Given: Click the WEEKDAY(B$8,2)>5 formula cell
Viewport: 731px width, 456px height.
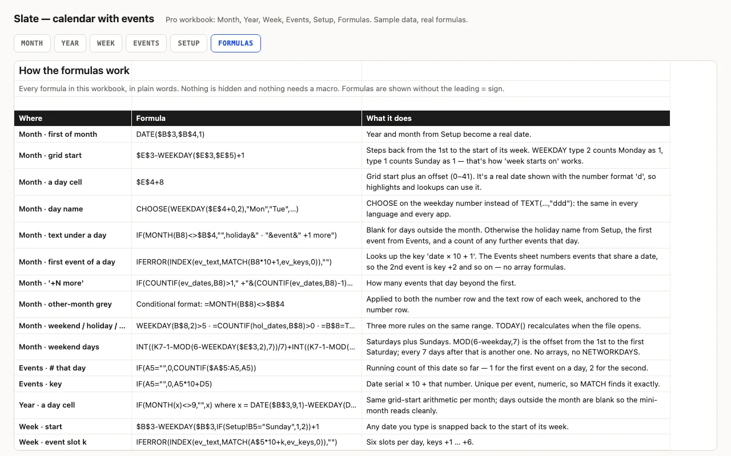Looking at the screenshot, I should click(x=247, y=325).
